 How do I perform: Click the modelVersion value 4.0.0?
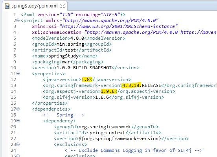77,38
